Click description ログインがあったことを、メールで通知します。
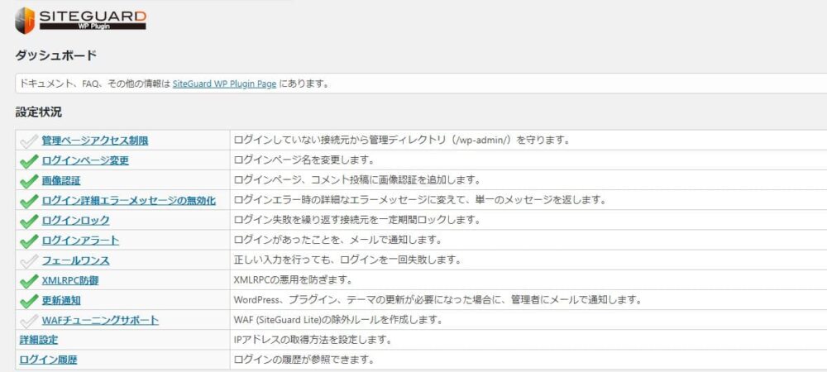Viewport: 827px width, 372px height. [x=337, y=241]
